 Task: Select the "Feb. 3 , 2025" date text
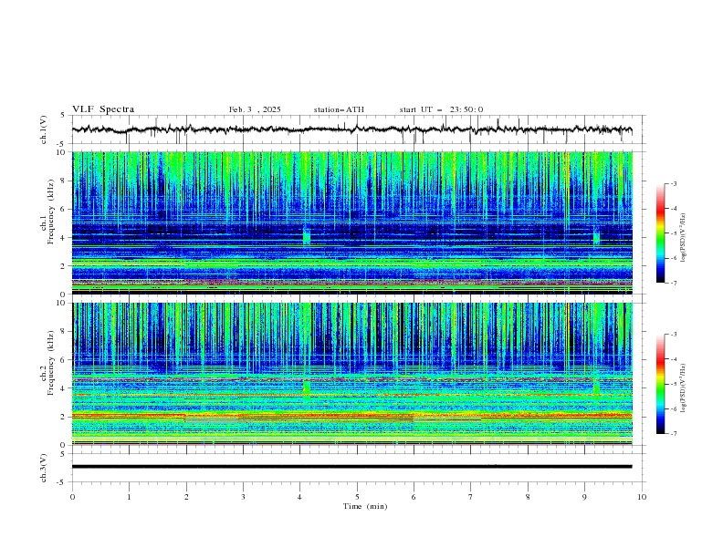coord(255,109)
